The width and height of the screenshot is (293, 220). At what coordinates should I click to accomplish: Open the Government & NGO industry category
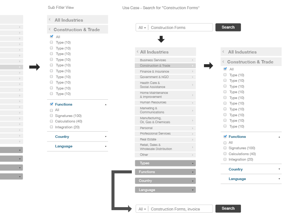click(x=165, y=77)
